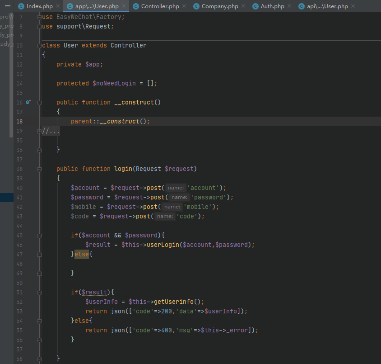The image size is (381, 364).
Task: Click the highlighted else keyword on line 47
Action: click(82, 254)
